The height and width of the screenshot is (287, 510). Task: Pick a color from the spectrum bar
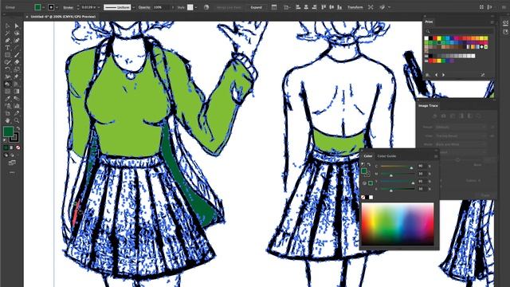click(398, 224)
